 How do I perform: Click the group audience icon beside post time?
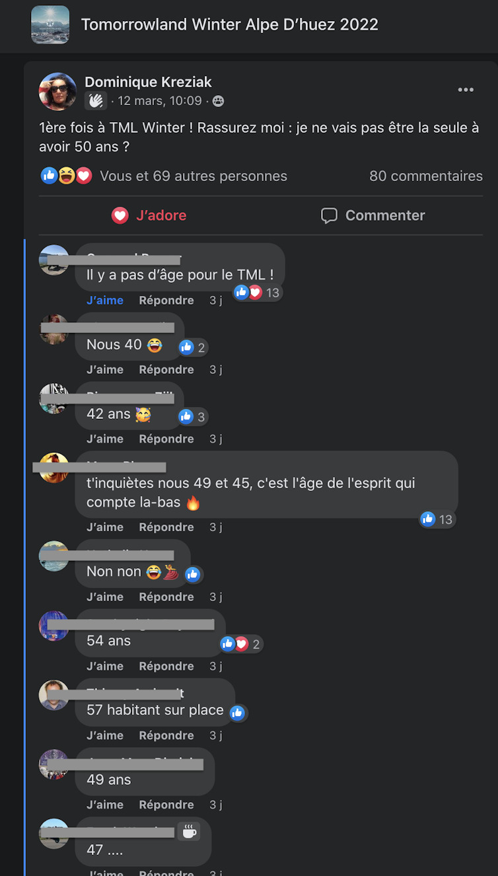[218, 101]
